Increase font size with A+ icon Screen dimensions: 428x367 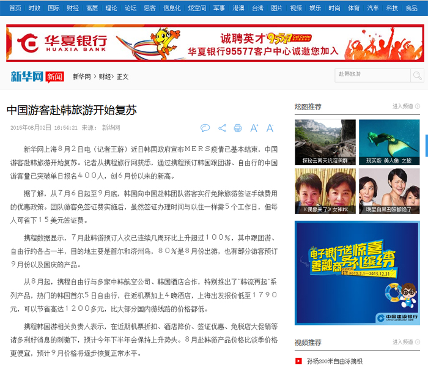254,128
